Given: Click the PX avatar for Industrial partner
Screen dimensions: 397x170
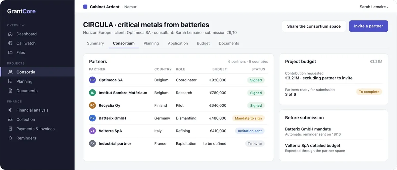Looking at the screenshot, I should coord(92,144).
